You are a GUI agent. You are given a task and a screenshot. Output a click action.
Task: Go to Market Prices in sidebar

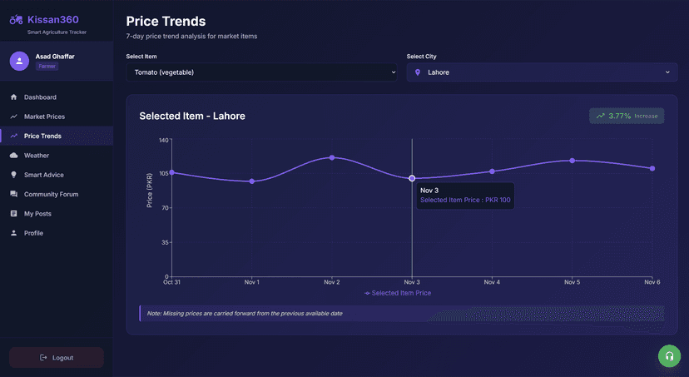click(44, 117)
